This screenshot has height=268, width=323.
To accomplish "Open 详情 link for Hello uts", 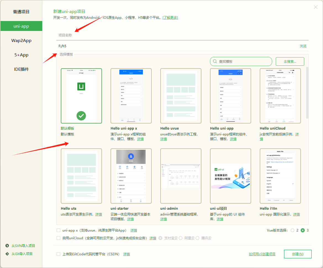I will 99,214.
